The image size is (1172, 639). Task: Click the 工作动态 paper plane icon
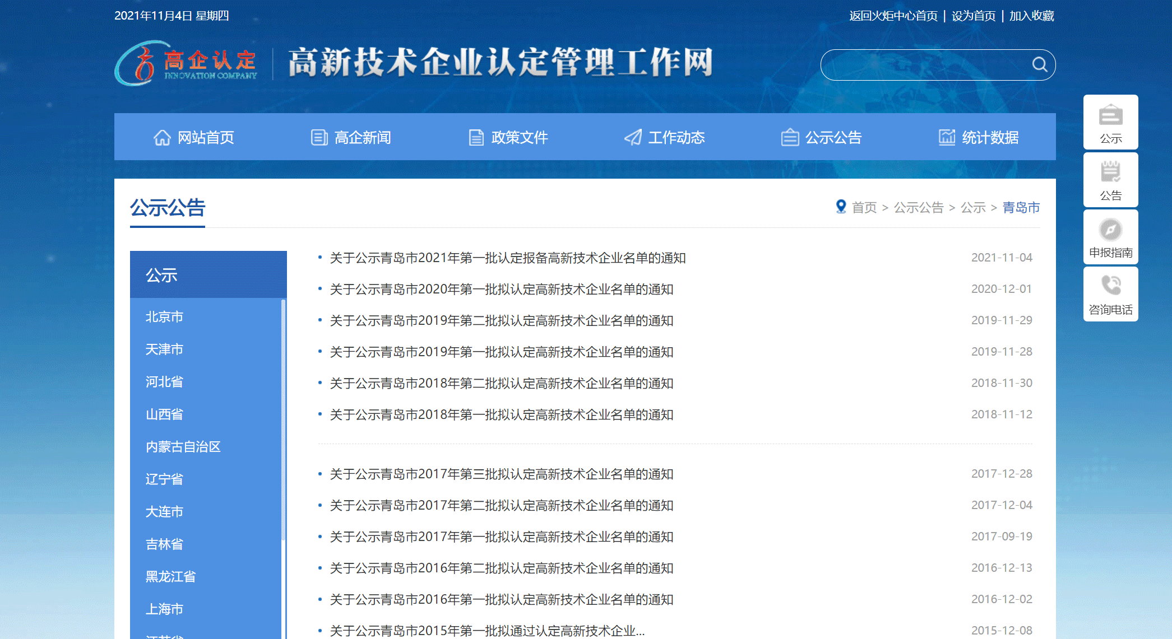(632, 137)
